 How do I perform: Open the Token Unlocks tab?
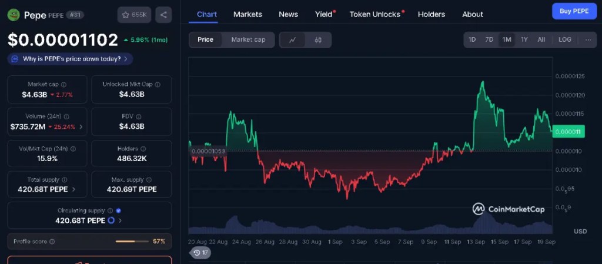pyautogui.click(x=374, y=14)
